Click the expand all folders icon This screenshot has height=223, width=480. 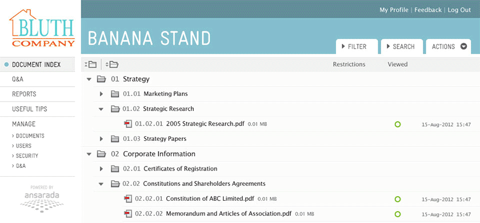(x=112, y=64)
